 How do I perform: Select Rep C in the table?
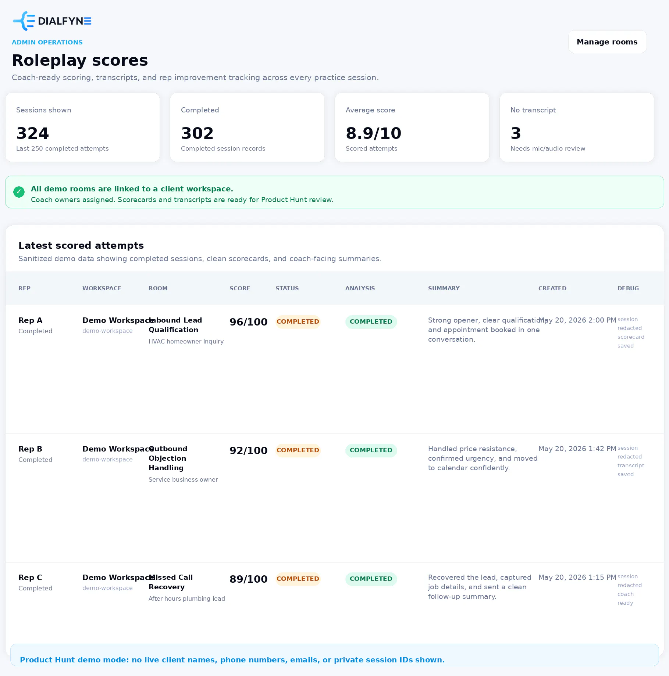point(30,578)
